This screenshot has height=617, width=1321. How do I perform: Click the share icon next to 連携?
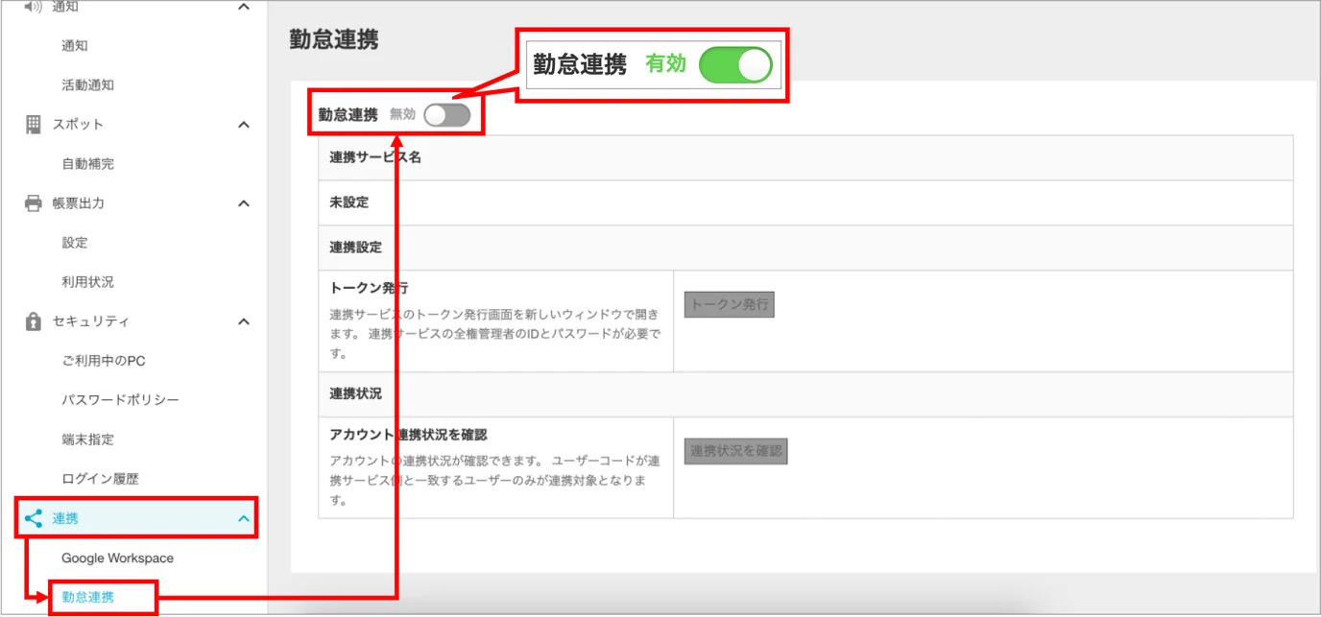tap(34, 518)
